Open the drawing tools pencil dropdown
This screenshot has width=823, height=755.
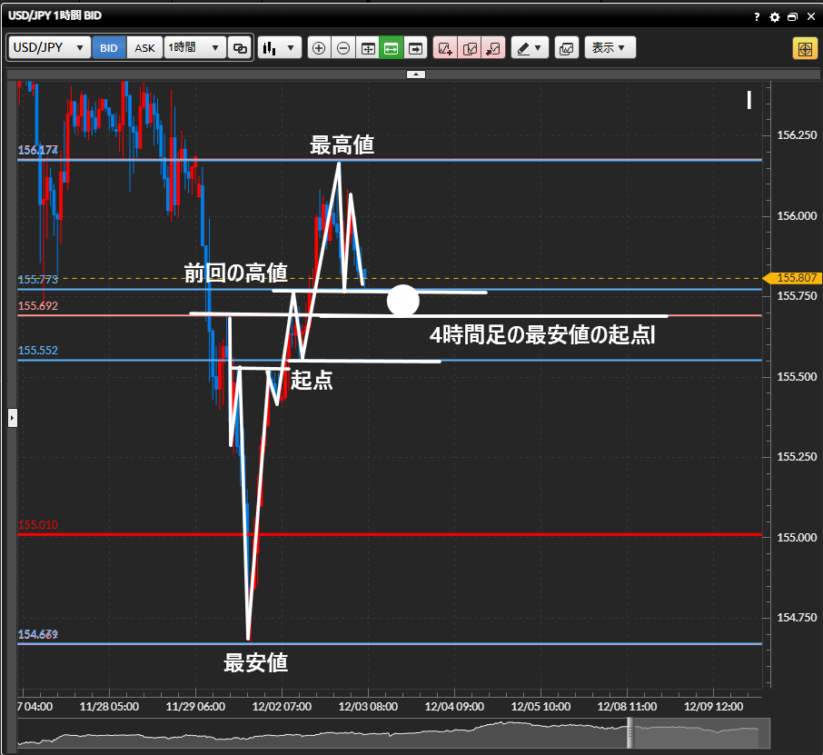coord(530,48)
